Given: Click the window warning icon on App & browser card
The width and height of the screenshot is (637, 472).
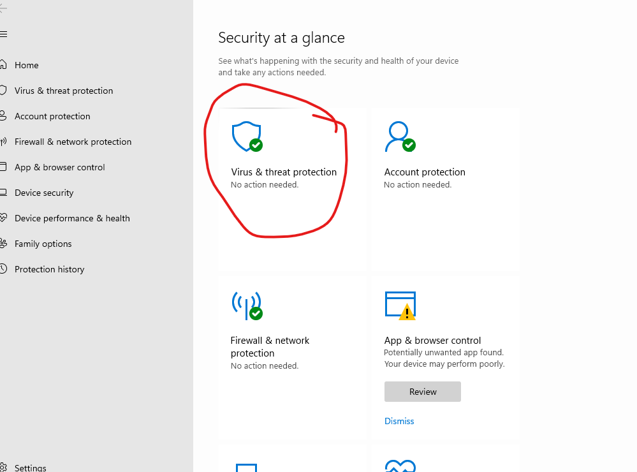Looking at the screenshot, I should [400, 306].
